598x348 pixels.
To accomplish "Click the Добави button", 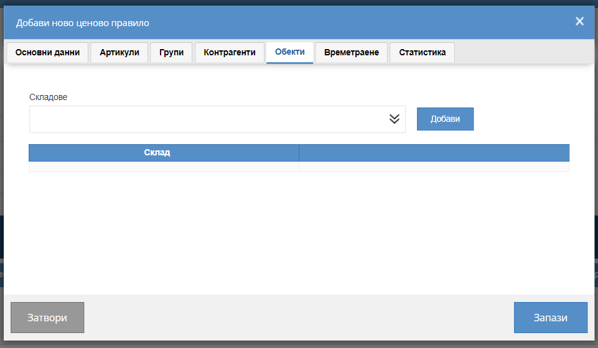I will tap(445, 119).
